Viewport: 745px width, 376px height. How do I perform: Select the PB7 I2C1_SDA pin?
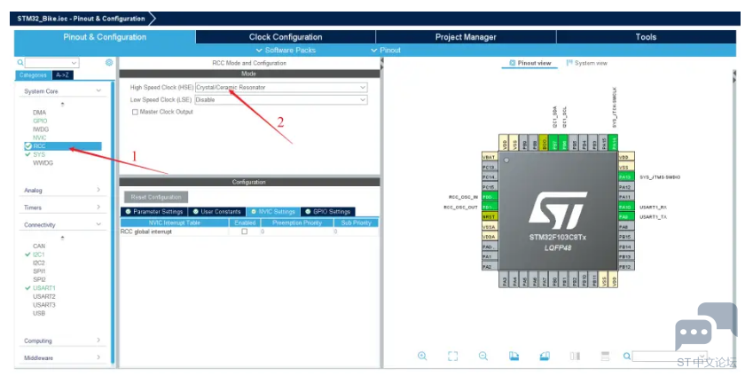(553, 143)
